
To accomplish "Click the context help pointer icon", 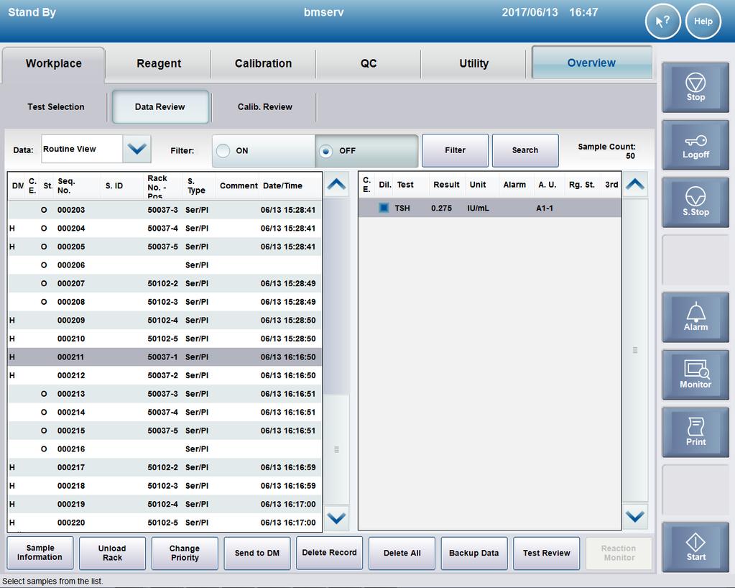I will [x=663, y=21].
